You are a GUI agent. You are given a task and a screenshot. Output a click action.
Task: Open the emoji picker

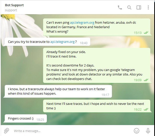point(137,131)
